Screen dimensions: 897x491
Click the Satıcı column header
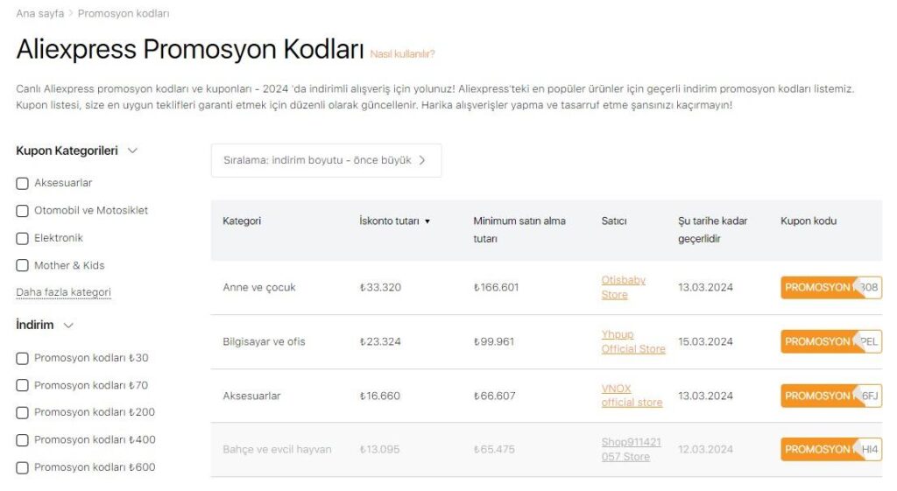tap(614, 221)
